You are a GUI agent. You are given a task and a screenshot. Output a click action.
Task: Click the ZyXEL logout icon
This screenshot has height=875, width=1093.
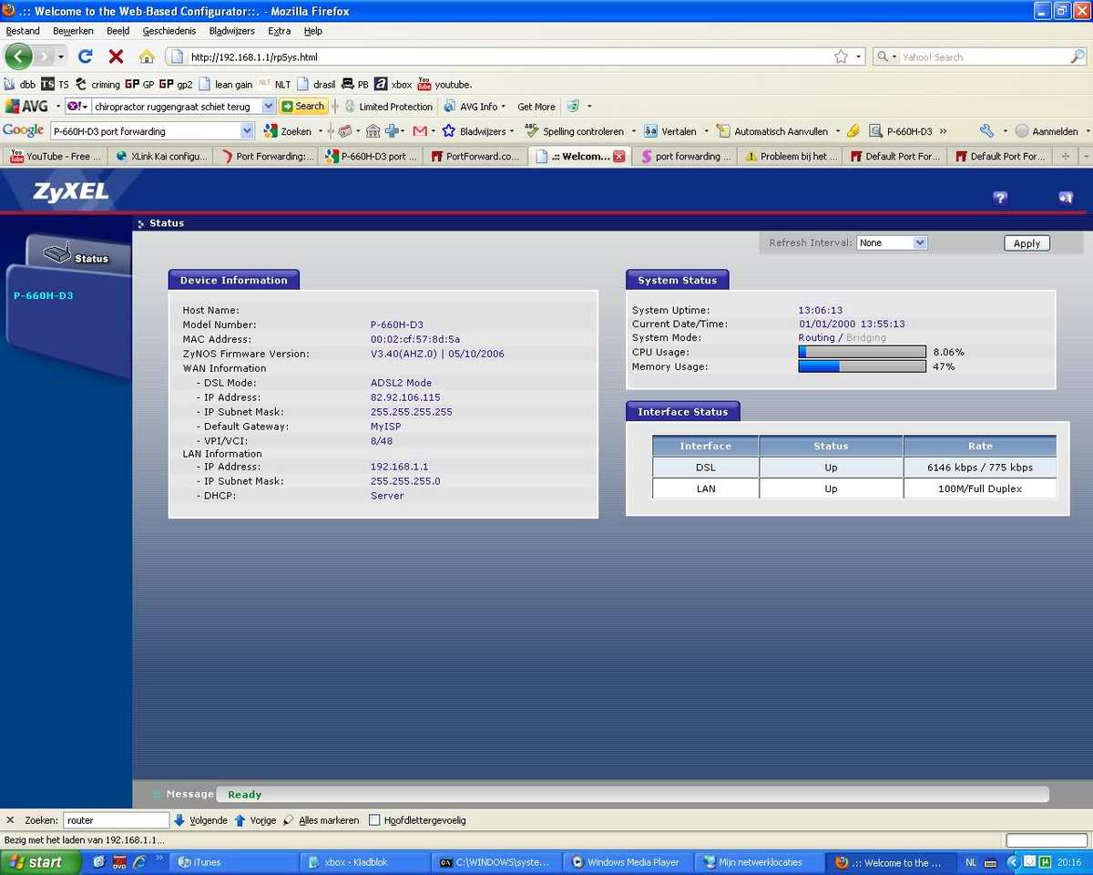[1065, 198]
